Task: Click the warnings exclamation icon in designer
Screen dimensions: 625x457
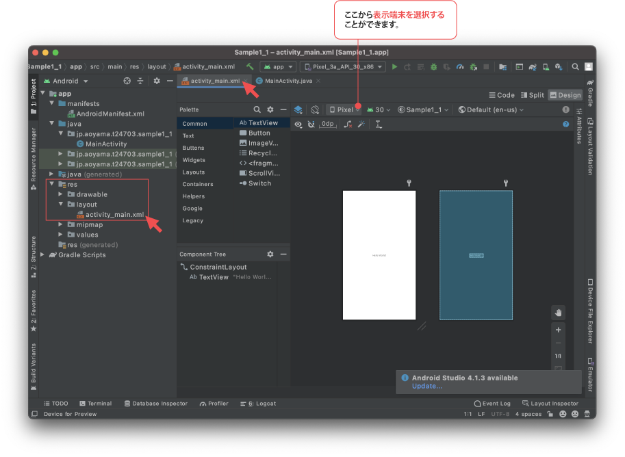Action: (x=565, y=109)
